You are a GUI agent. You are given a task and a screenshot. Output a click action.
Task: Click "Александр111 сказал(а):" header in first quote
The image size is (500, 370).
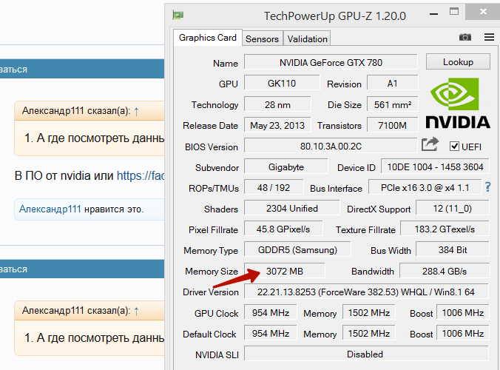click(x=76, y=111)
